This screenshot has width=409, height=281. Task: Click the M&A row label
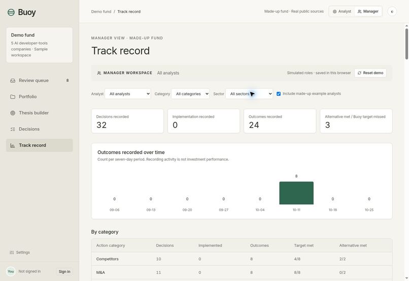click(100, 272)
